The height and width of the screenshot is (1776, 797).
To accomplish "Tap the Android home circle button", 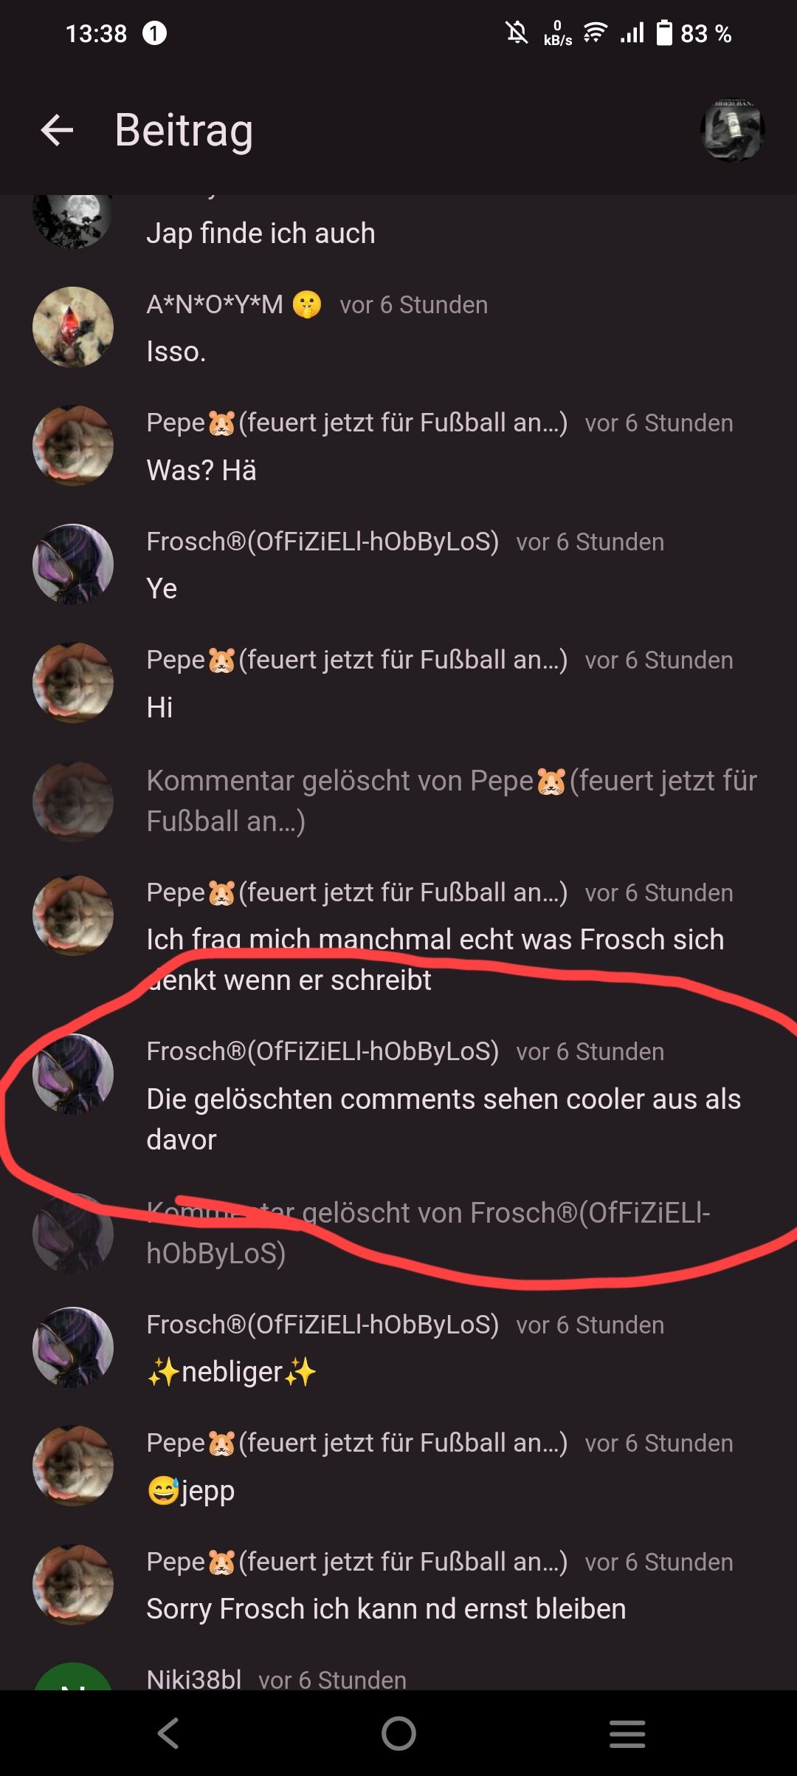I will (398, 1733).
